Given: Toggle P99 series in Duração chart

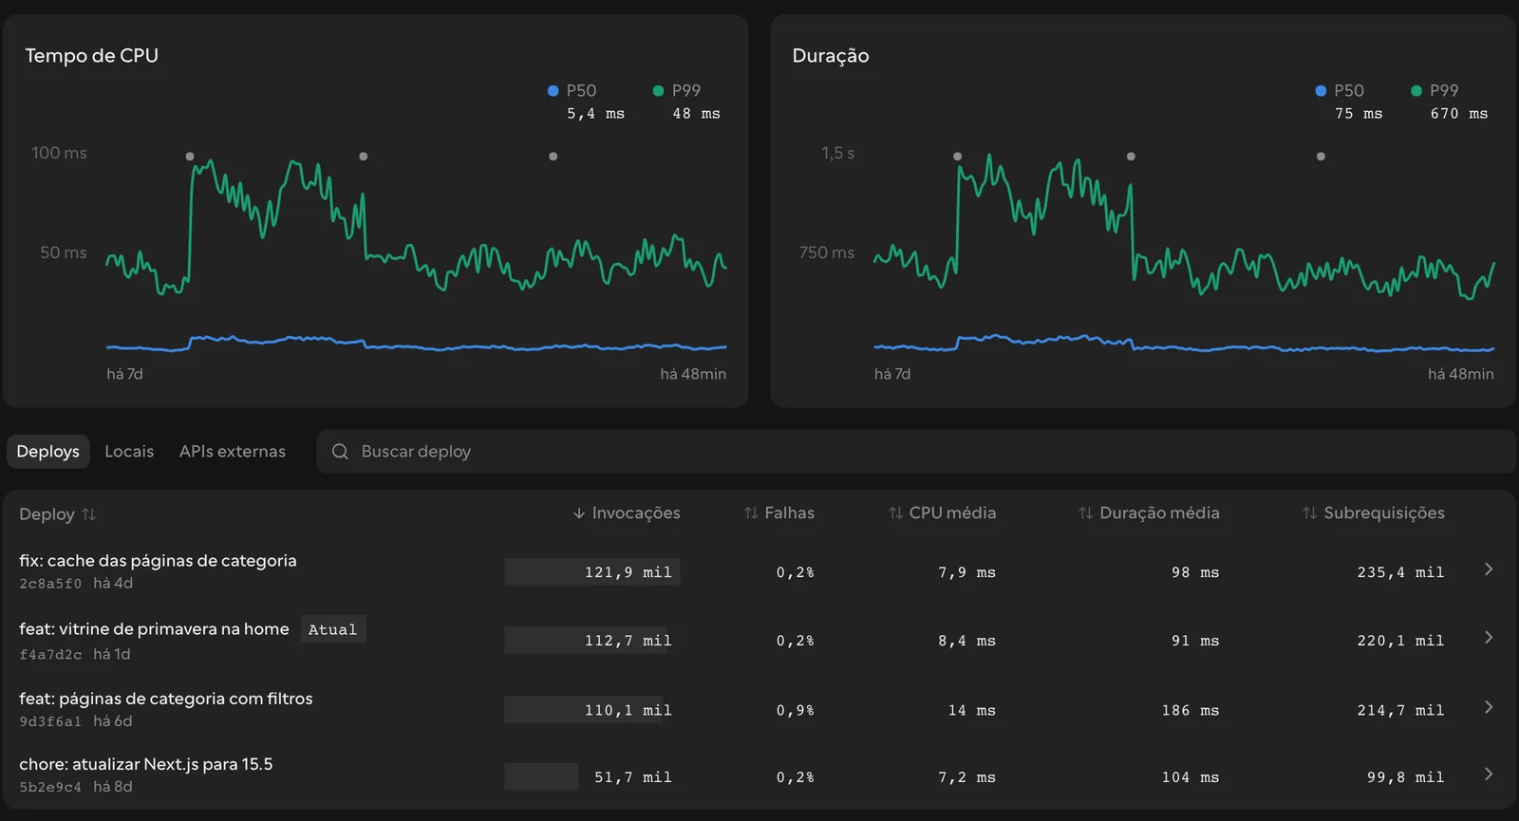Looking at the screenshot, I should click(1435, 91).
